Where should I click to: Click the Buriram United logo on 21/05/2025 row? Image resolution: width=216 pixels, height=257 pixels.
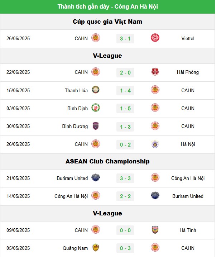pyautogui.click(x=96, y=177)
